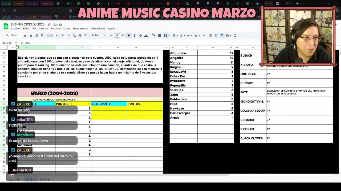Click the green Google Sheets home logo
This screenshot has width=341, height=191.
[6, 26]
